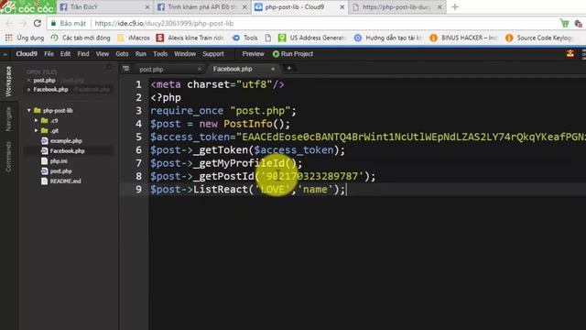Switch to the Trần ĐứcÝ Facebook tab

click(x=103, y=6)
